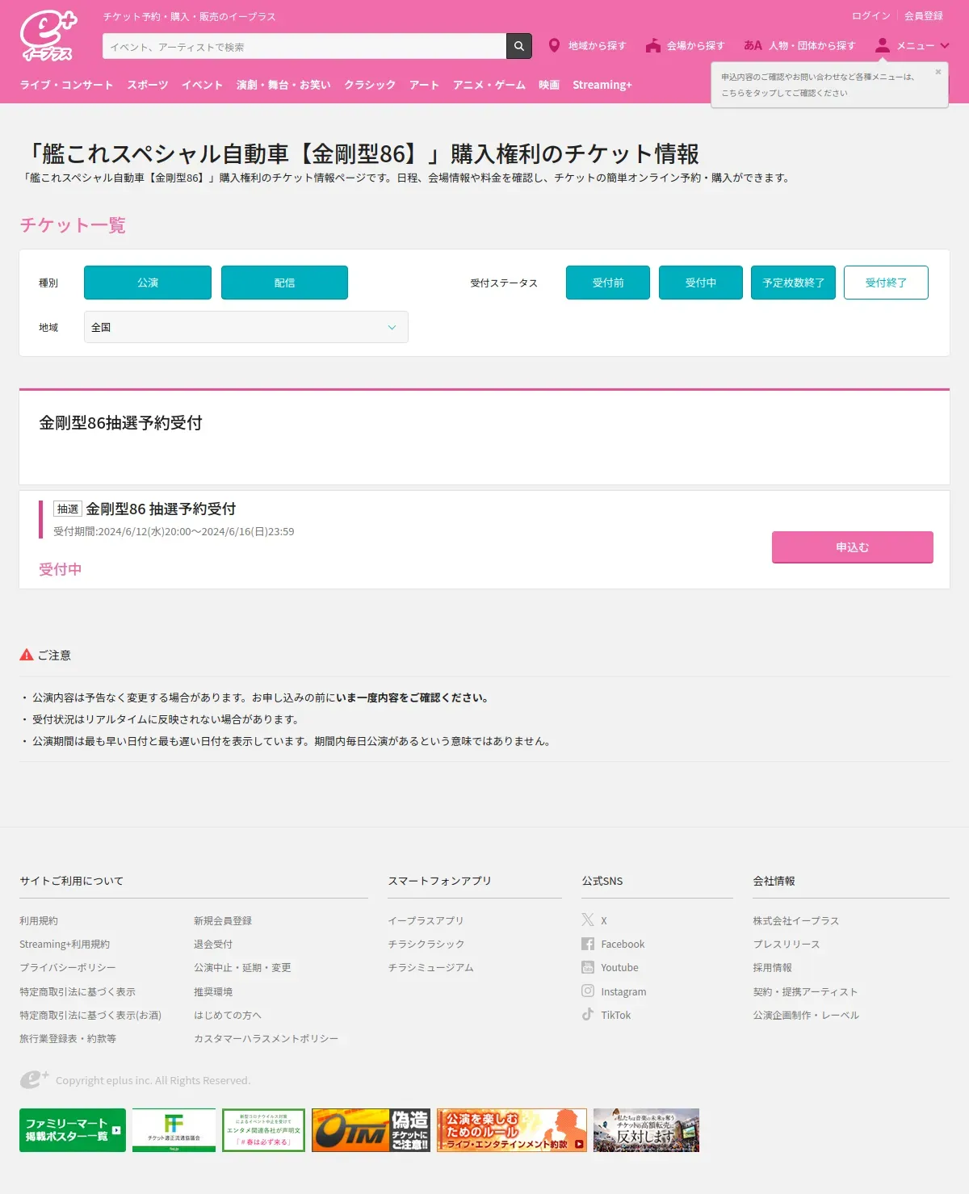Screen dimensions: 969x1194
Task: Expand the メニュー chevron
Action: pos(945,46)
